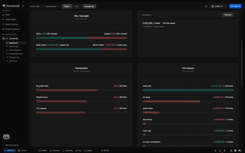Image resolution: width=245 pixels, height=153 pixels.
Task: Open the Discord link icon
Action: 240,150
